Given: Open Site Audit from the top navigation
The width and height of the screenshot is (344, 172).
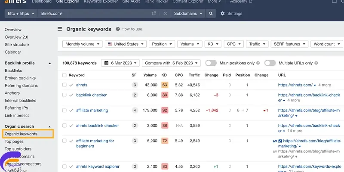Looking at the screenshot, I should click(x=132, y=2).
